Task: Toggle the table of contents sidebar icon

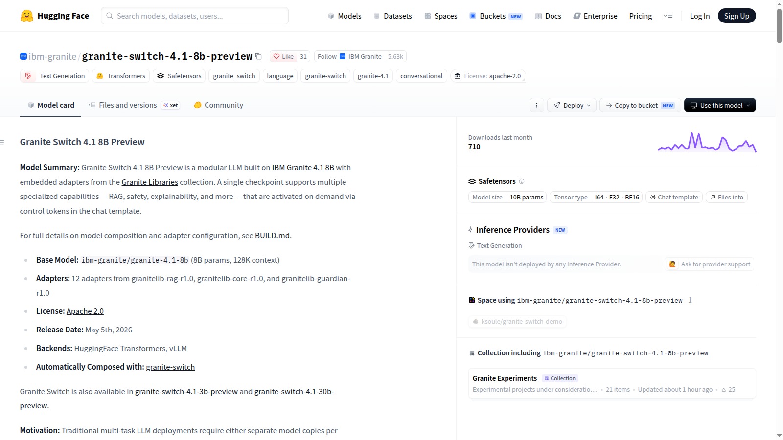Action: [x=2, y=142]
